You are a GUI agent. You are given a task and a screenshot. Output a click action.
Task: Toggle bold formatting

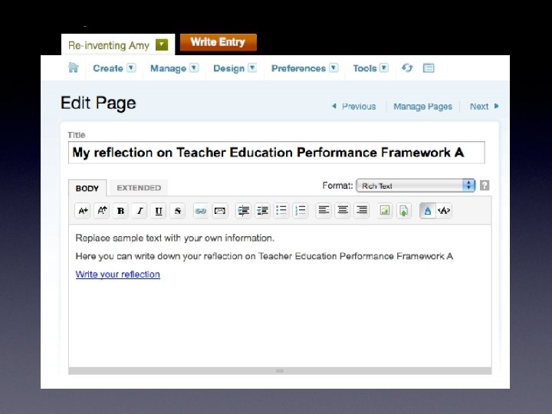point(121,211)
